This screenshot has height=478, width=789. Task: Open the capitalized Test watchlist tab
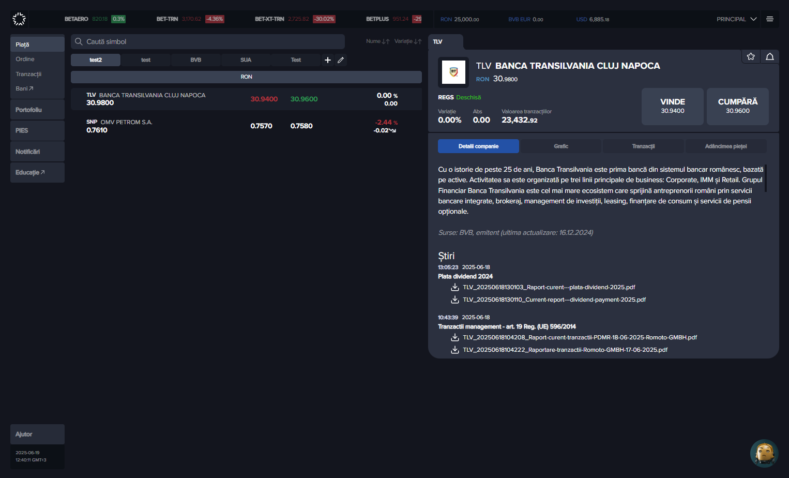(x=296, y=60)
